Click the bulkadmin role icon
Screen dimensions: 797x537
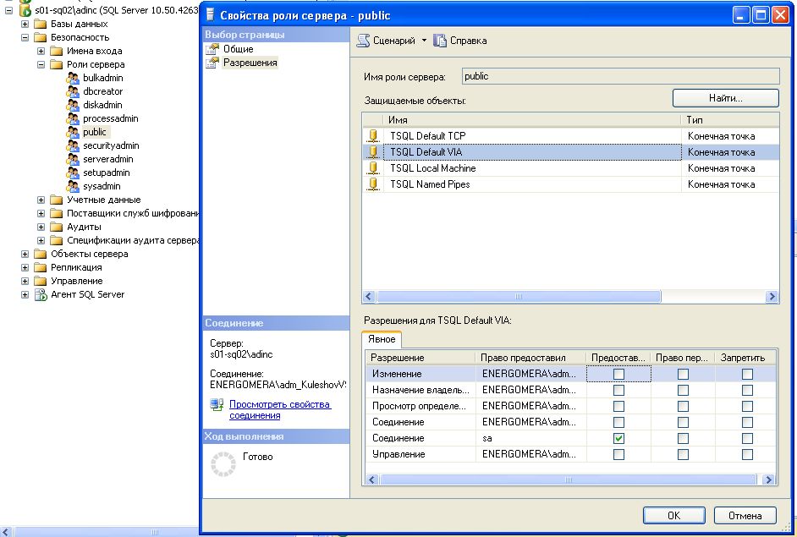73,79
